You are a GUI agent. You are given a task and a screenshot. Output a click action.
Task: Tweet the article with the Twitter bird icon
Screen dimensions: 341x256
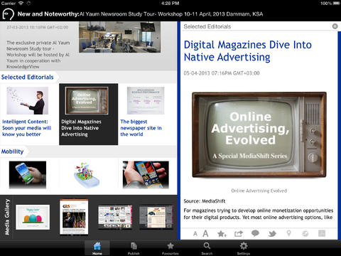[x=272, y=234]
